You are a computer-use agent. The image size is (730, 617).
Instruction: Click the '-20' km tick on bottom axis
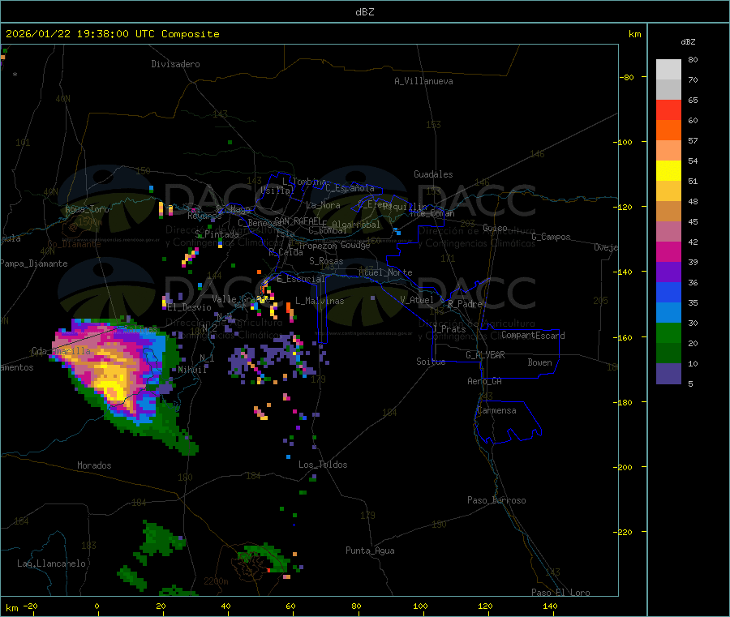pyautogui.click(x=31, y=606)
